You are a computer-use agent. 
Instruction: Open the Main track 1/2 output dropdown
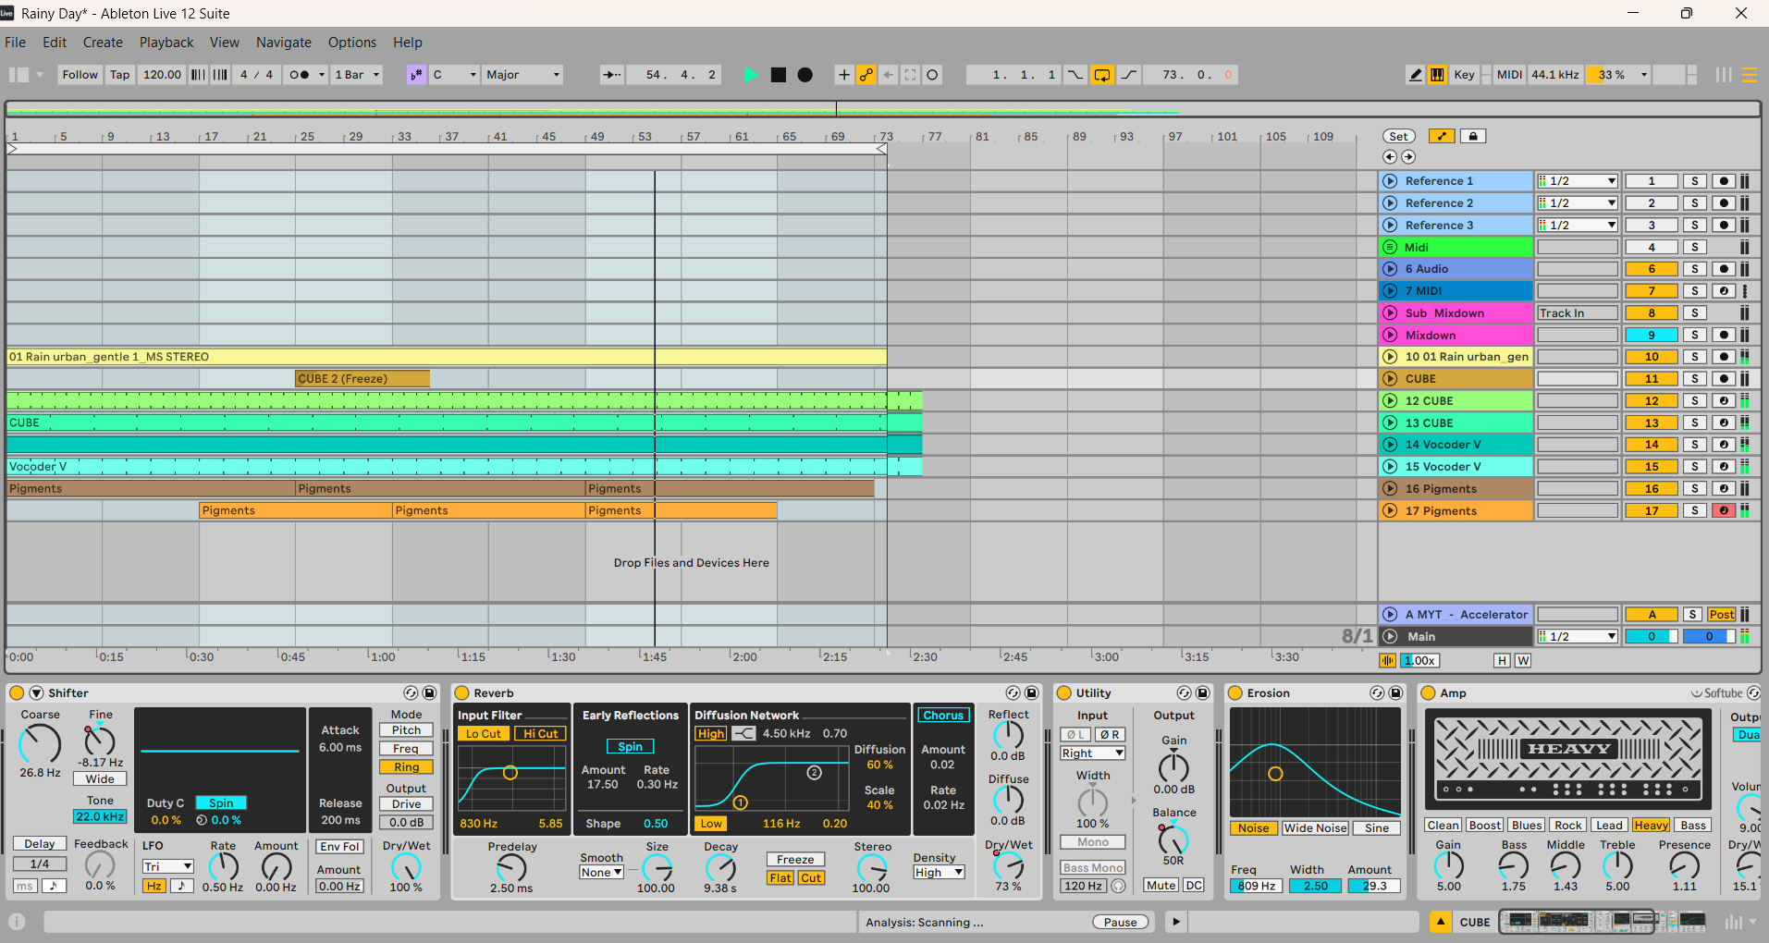1578,636
